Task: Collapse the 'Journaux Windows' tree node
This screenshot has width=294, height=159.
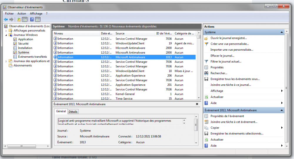Action: click(x=6, y=35)
